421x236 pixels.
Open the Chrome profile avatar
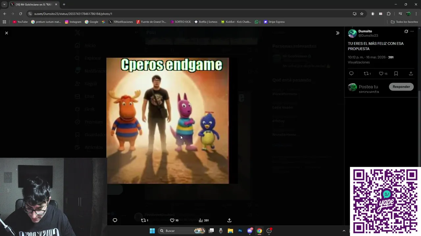[408, 14]
